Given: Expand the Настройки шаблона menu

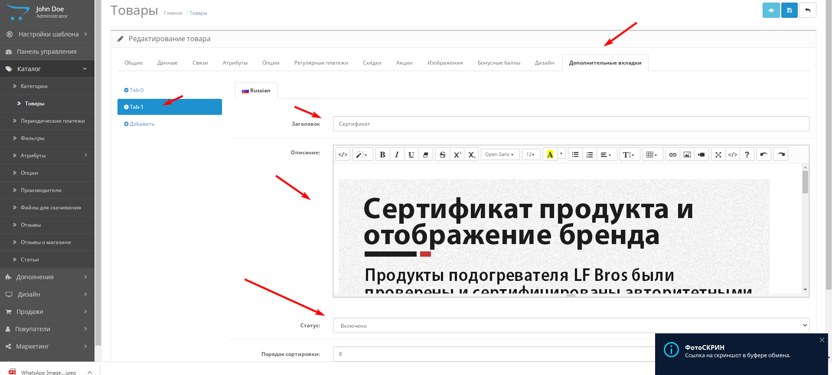Looking at the screenshot, I should (x=47, y=34).
